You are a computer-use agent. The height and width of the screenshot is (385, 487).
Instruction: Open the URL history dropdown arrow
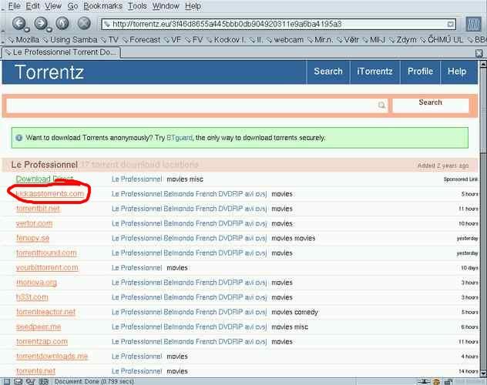(450, 24)
